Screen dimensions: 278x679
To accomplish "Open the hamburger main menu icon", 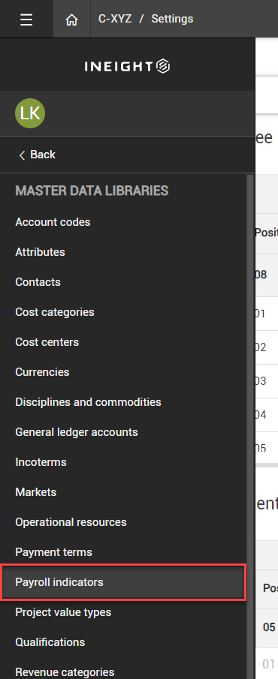I will click(26, 20).
